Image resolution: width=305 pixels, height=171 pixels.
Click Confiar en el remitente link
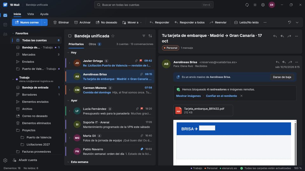pos(221,96)
